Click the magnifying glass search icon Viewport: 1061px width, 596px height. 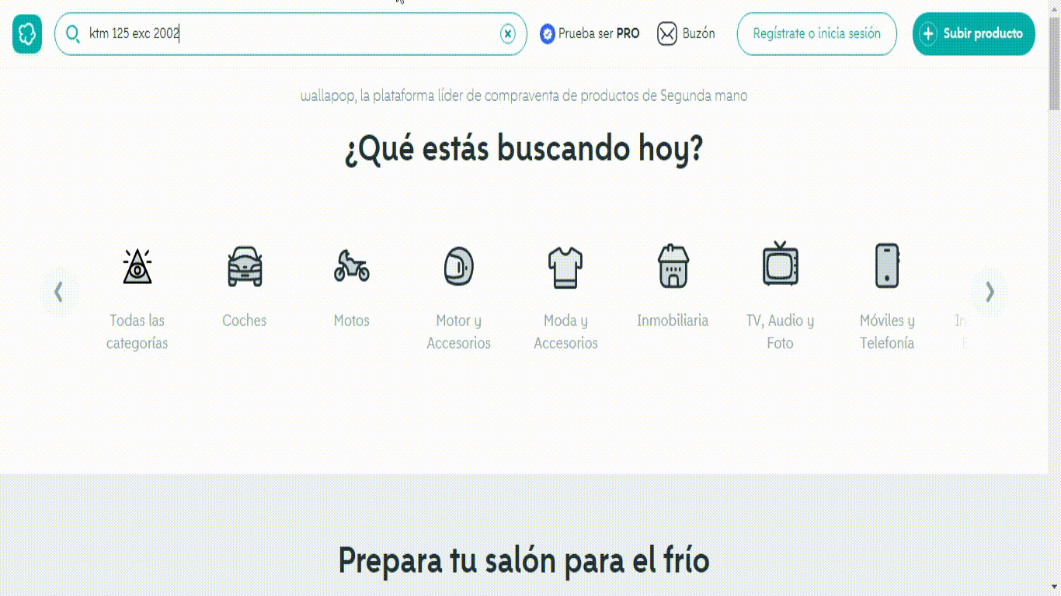[73, 34]
